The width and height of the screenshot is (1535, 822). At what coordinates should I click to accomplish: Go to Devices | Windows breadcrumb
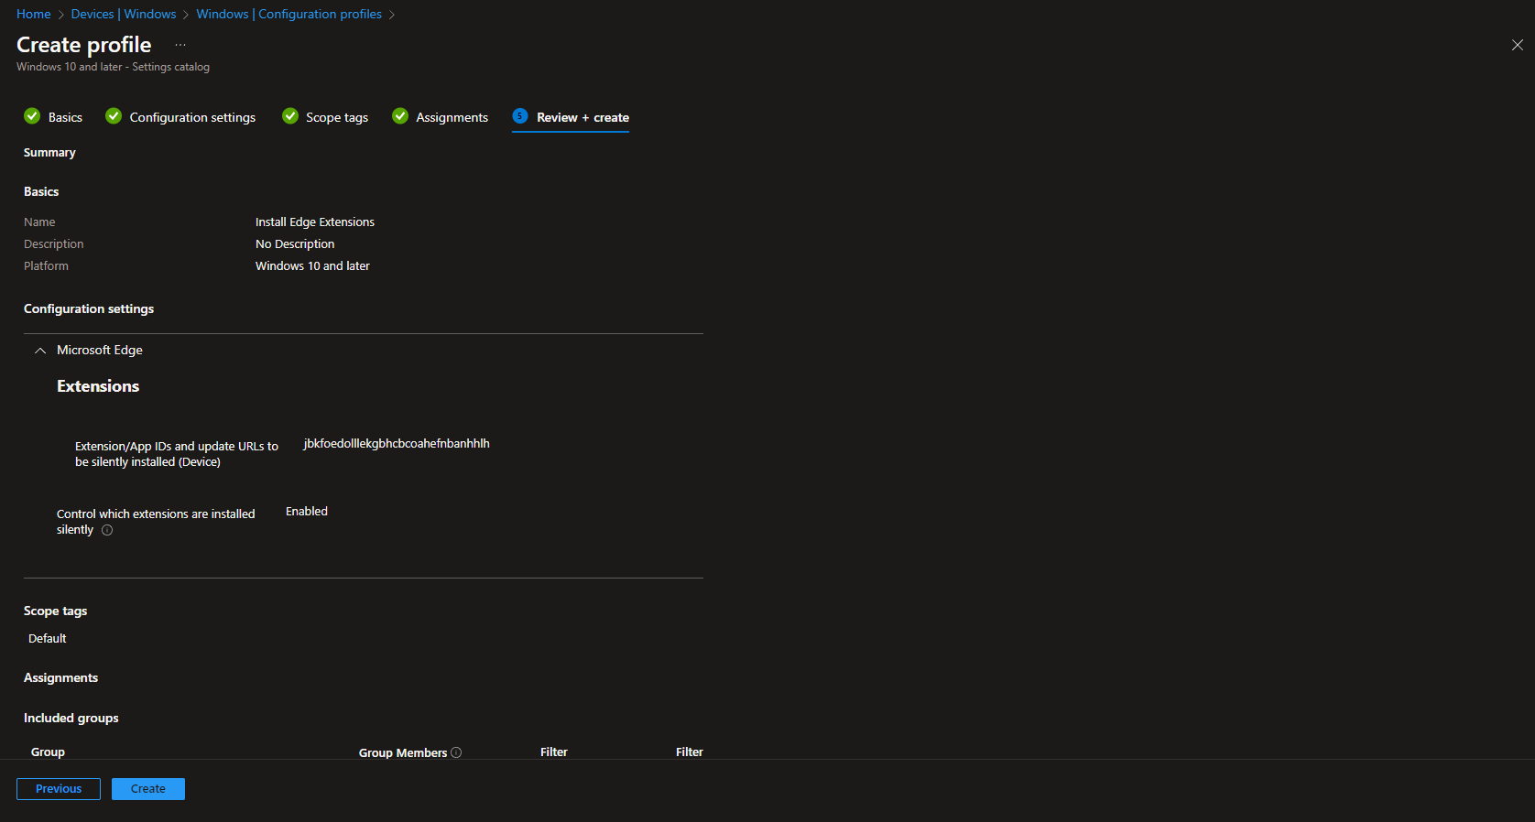[x=124, y=14]
